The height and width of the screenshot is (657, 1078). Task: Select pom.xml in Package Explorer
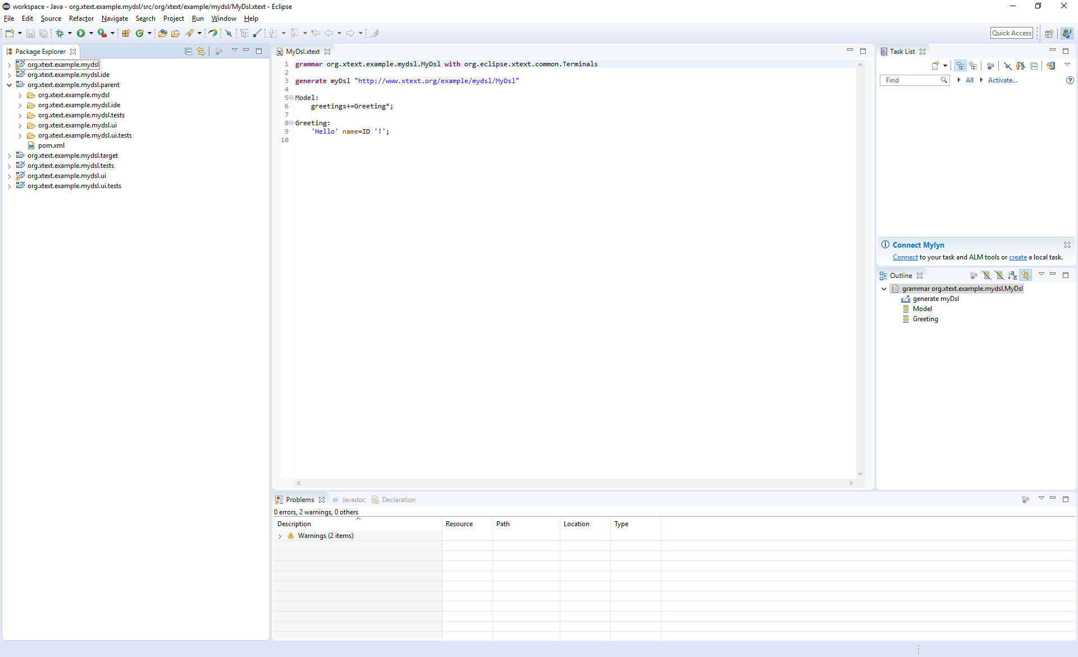[x=51, y=145]
